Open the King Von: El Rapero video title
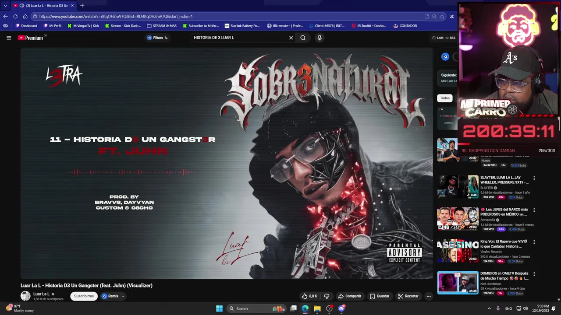The width and height of the screenshot is (561, 315). pos(504,244)
